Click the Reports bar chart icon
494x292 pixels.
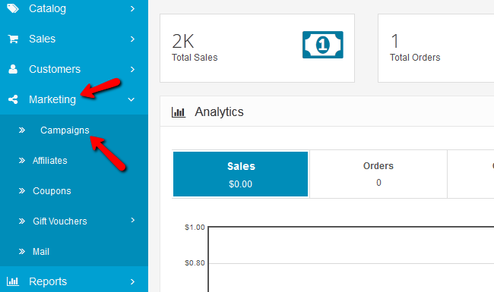(13, 281)
